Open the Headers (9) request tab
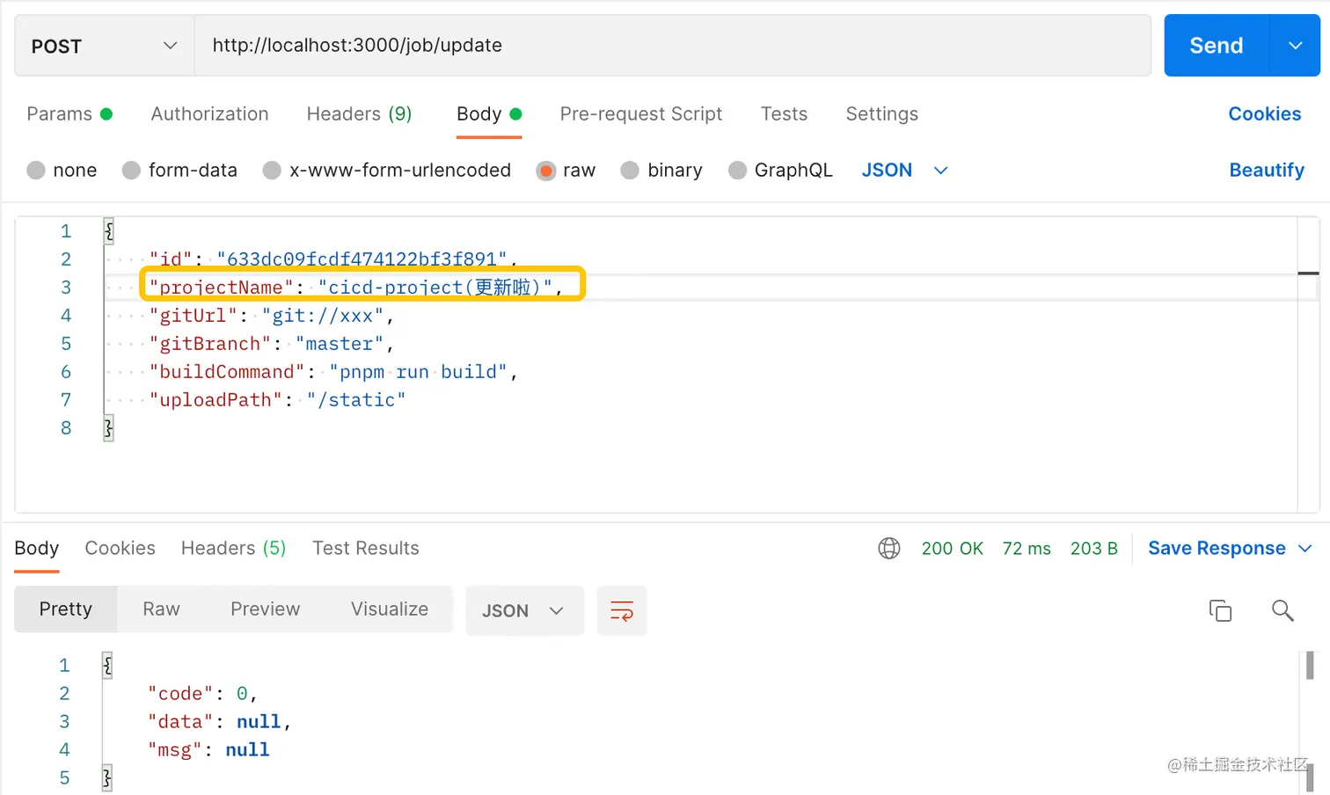Viewport: 1330px width, 795px height. (359, 114)
